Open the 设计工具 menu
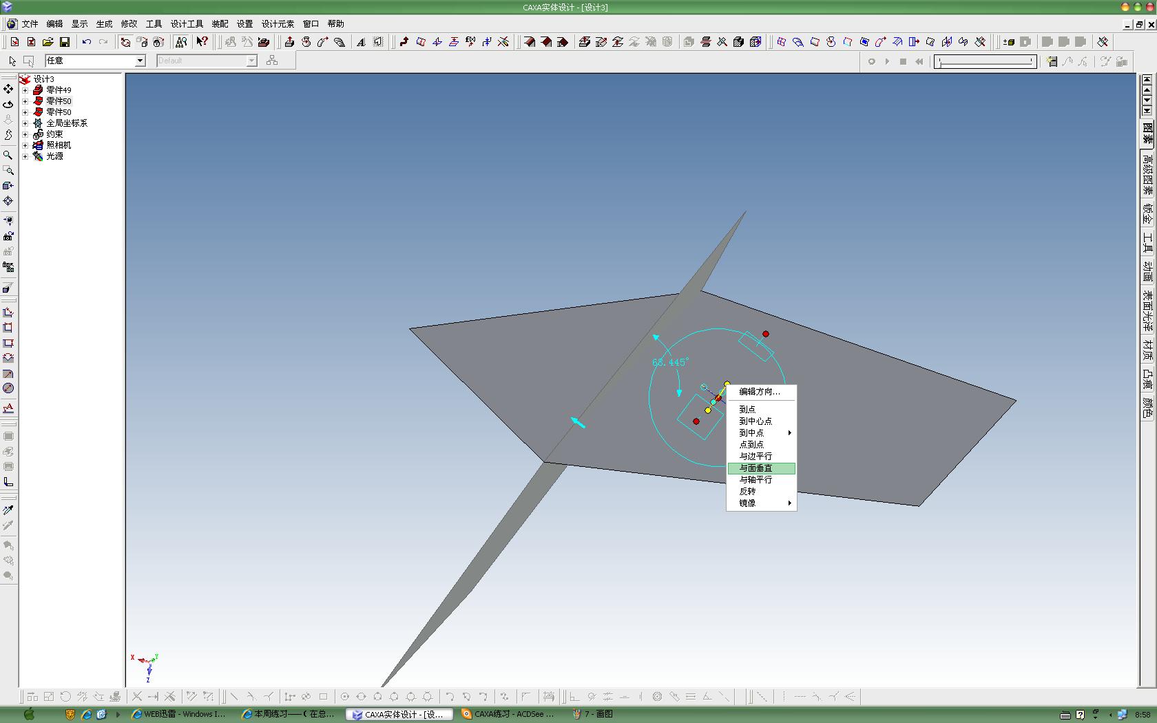 coord(187,24)
